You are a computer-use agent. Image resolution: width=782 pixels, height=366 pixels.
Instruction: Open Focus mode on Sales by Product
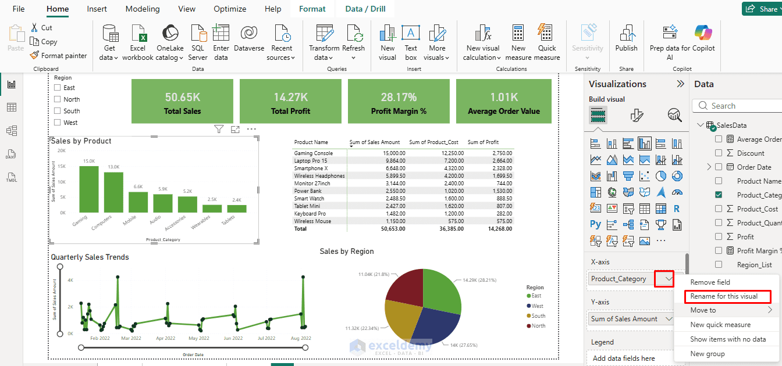(235, 129)
